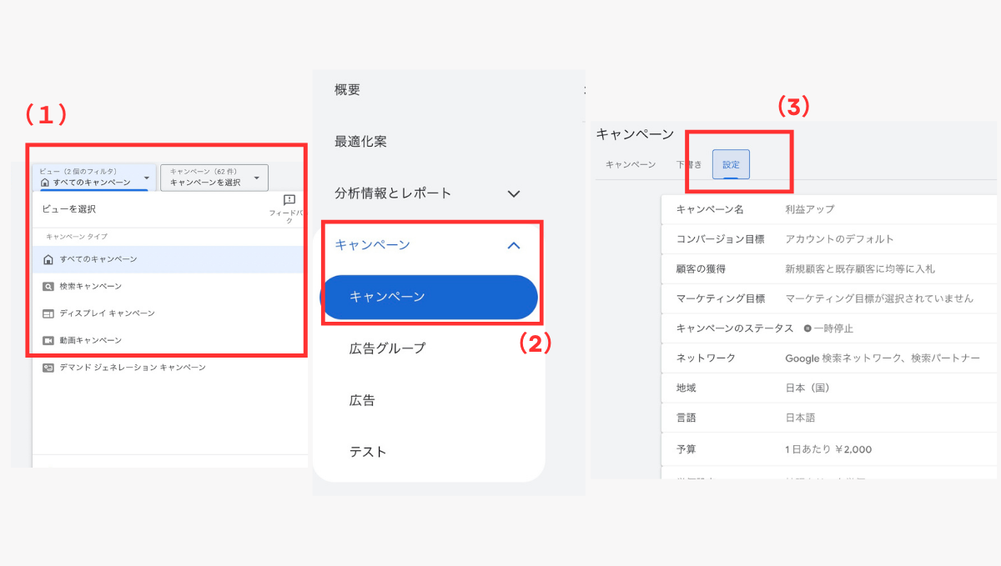Select ディスプレイ キャンペーン campaign type
The height and width of the screenshot is (566, 1001).
[x=168, y=313]
